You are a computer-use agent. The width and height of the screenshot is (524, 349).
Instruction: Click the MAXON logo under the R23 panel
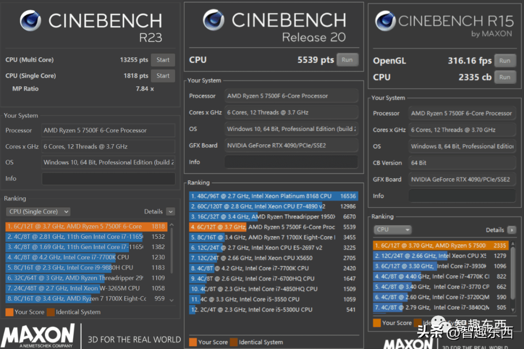tap(38, 336)
